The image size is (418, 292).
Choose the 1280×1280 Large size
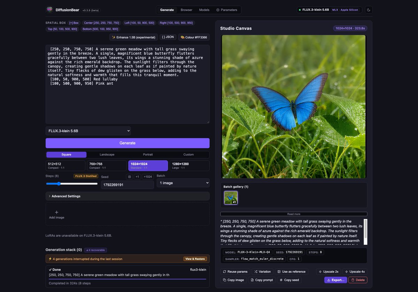tap(189, 165)
